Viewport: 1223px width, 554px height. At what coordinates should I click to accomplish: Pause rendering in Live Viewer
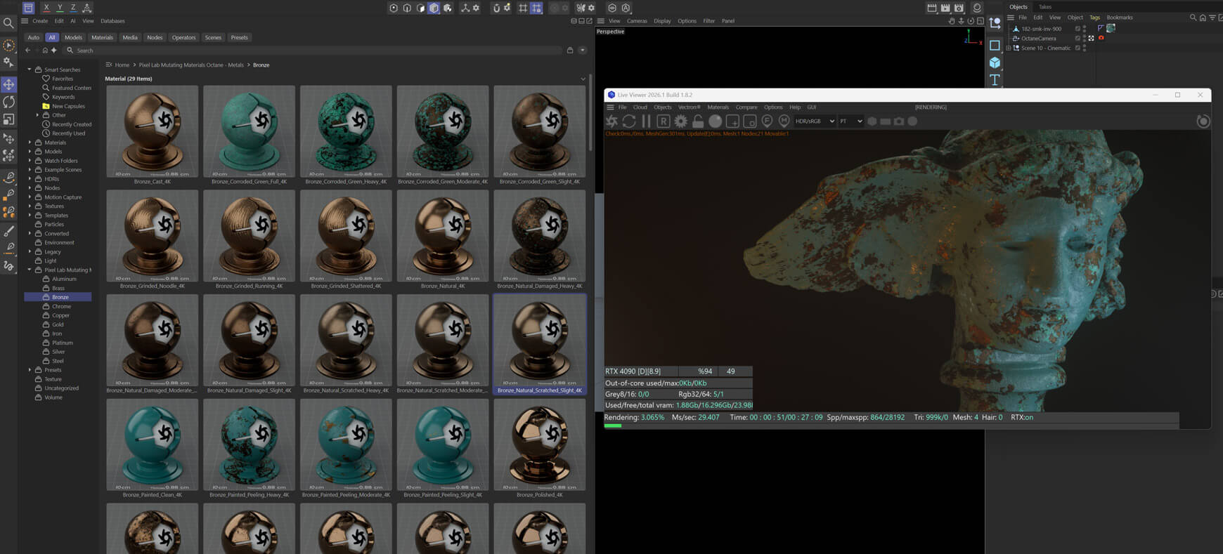click(646, 121)
